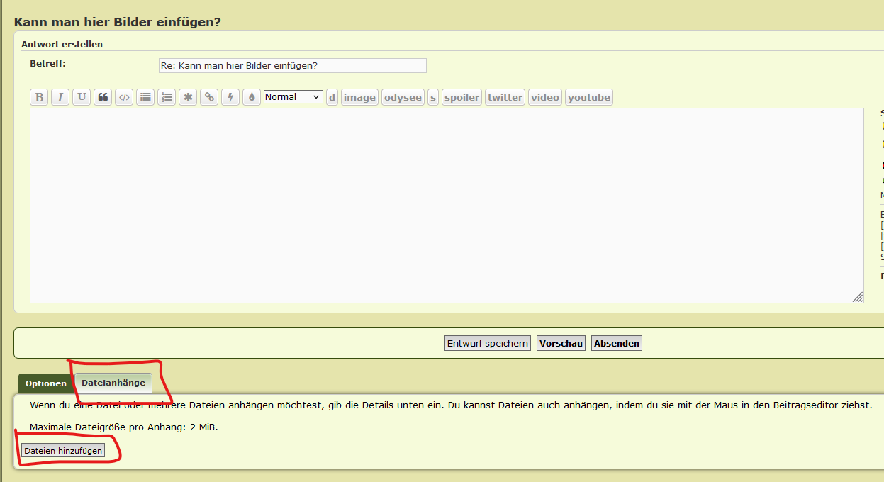884x482 pixels.
Task: Click the underline formatting icon
Action: (82, 97)
